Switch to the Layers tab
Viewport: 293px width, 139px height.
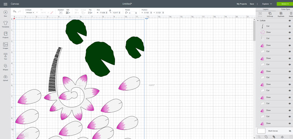point(266,9)
